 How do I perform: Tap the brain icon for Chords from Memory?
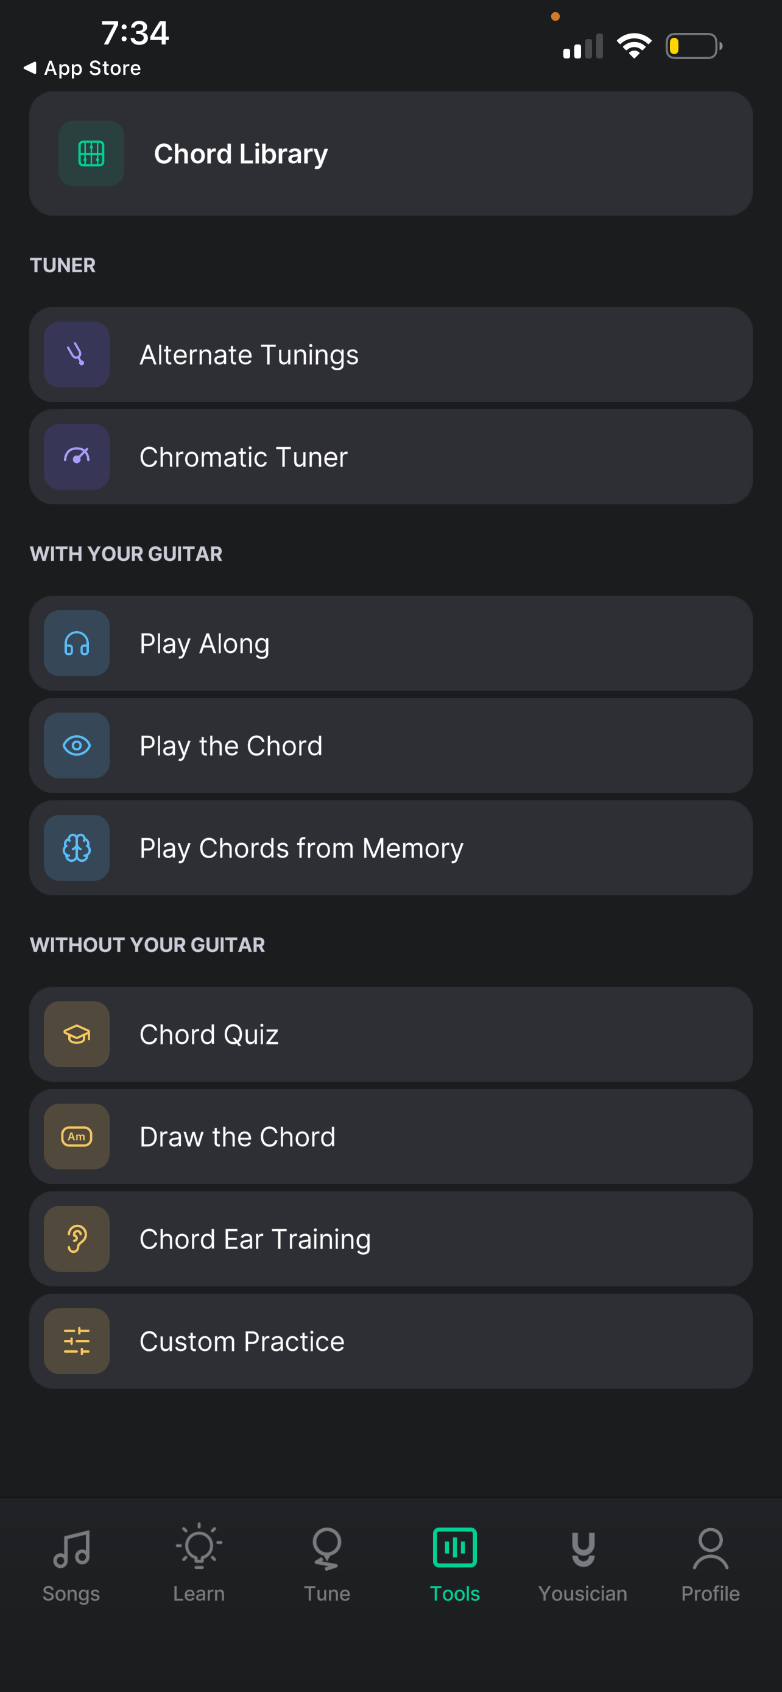(x=77, y=848)
